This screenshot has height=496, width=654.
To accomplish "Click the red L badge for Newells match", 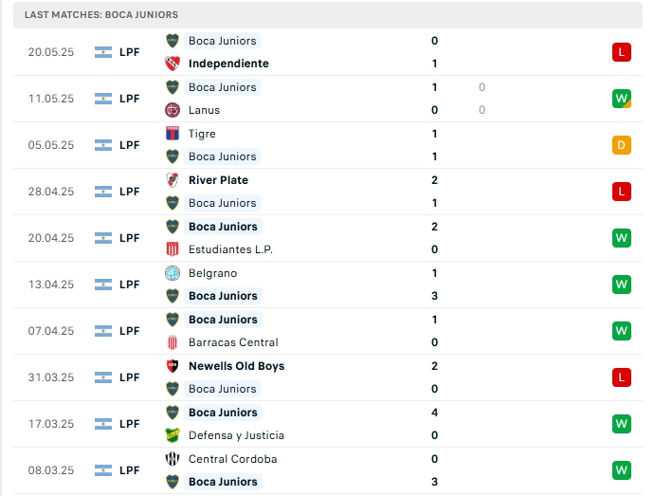I will (621, 377).
